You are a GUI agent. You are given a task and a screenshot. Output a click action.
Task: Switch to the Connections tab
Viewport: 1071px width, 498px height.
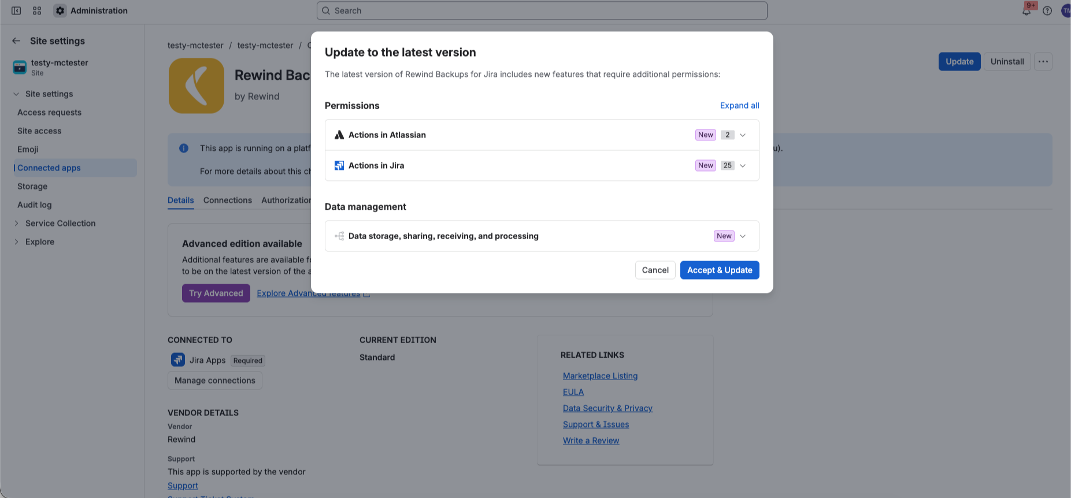pyautogui.click(x=228, y=200)
